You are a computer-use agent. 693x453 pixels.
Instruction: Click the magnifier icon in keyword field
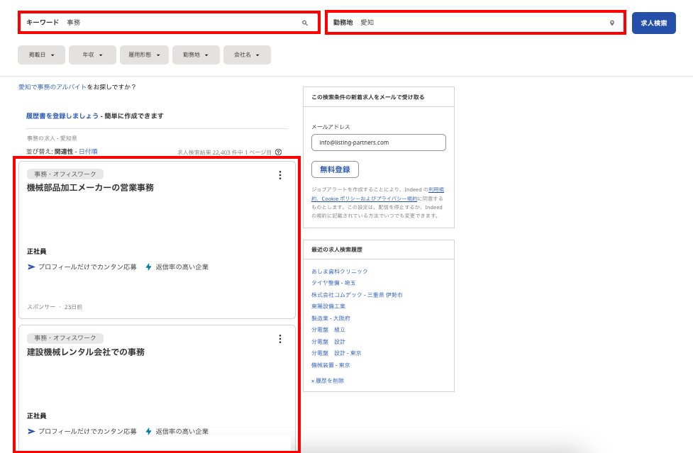(305, 23)
